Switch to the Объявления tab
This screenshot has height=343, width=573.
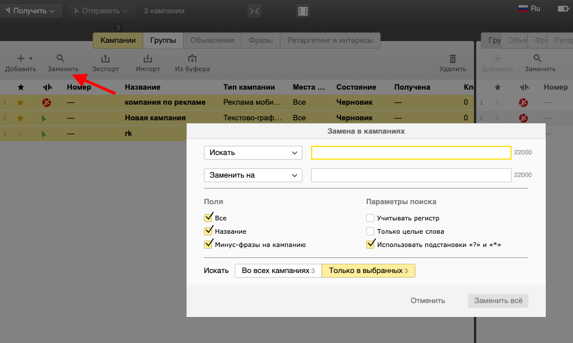pos(212,40)
